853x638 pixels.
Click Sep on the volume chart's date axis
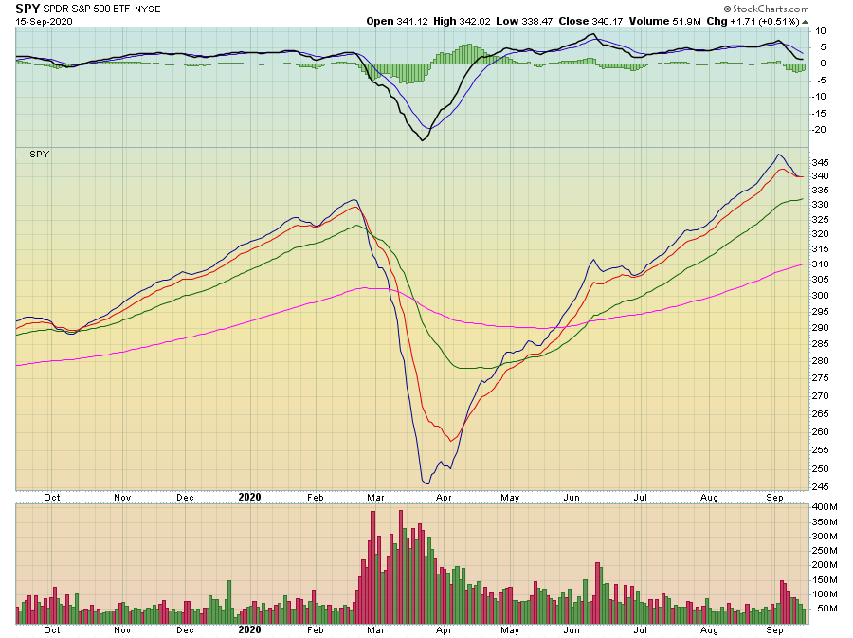(774, 630)
